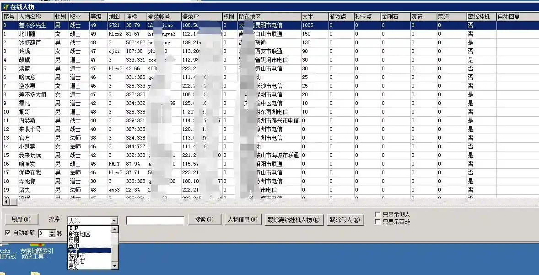This screenshot has height=275, width=539.
Task: Select the player row 冰糖葫芦
Action: coord(270,42)
